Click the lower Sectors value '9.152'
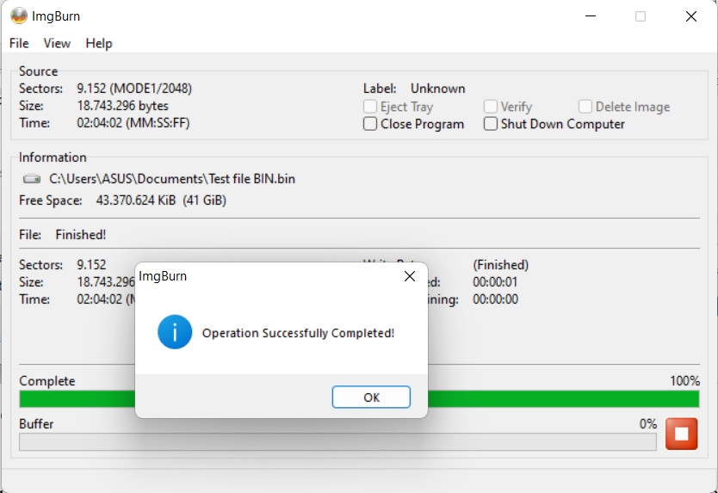Image resolution: width=718 pixels, height=493 pixels. pos(91,265)
